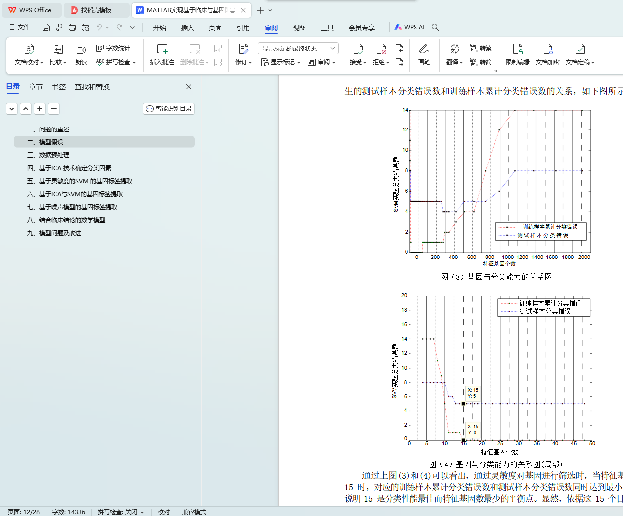Go to next revision icon
The height and width of the screenshot is (516, 623).
click(x=399, y=62)
